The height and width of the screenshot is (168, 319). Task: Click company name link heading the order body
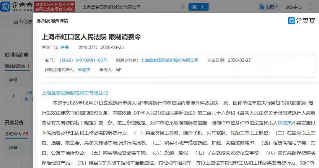(75, 93)
